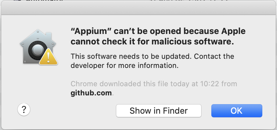Click the Gatekeeper house security icon
The image size is (277, 130).
pyautogui.click(x=39, y=47)
